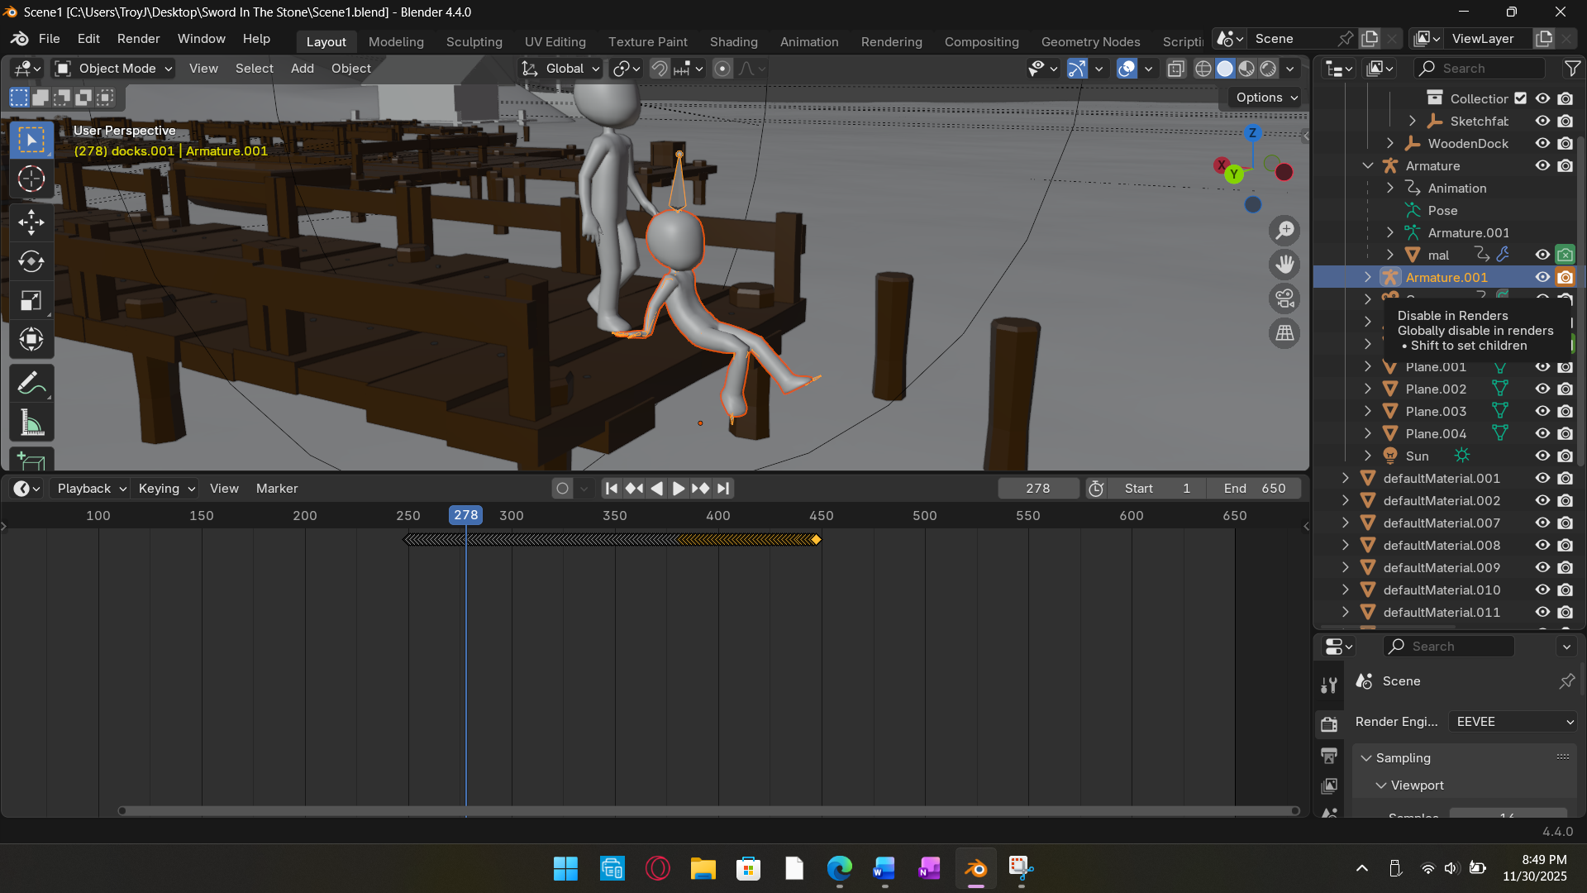Viewport: 1587px width, 893px height.
Task: Open the Render Engine EEVEE dropdown
Action: tap(1513, 722)
